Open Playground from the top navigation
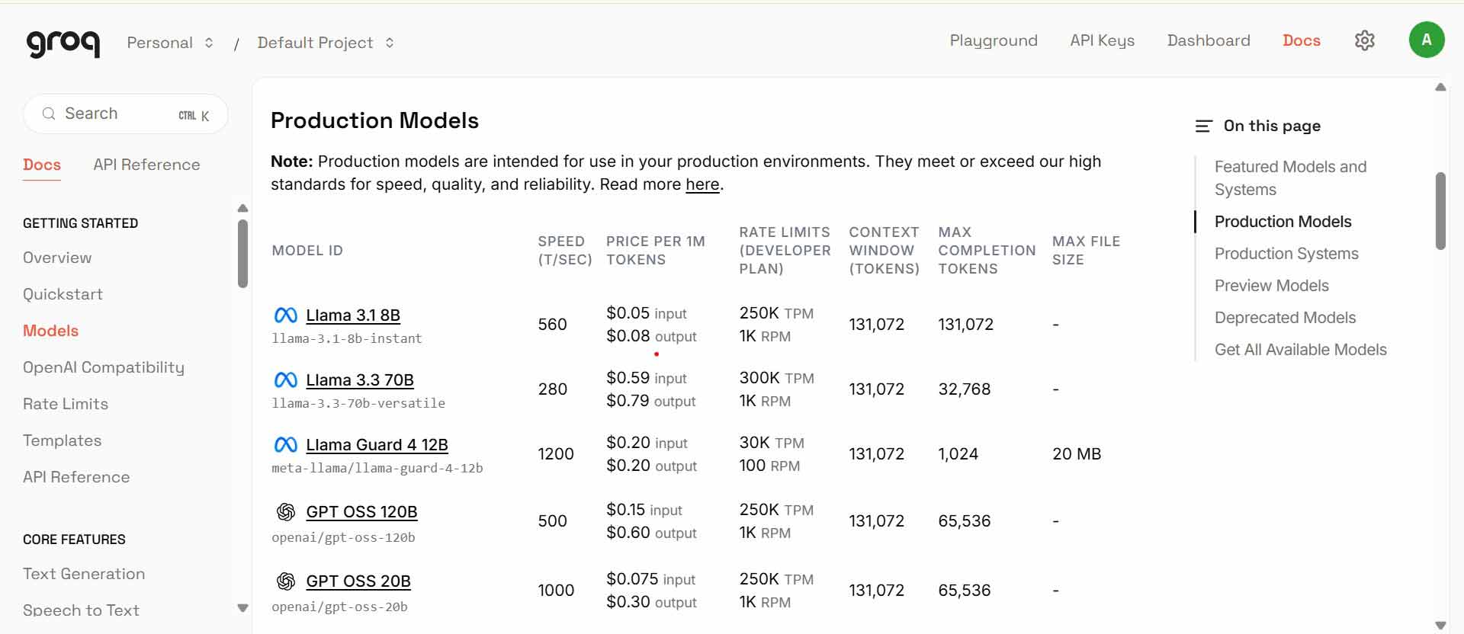 (993, 40)
